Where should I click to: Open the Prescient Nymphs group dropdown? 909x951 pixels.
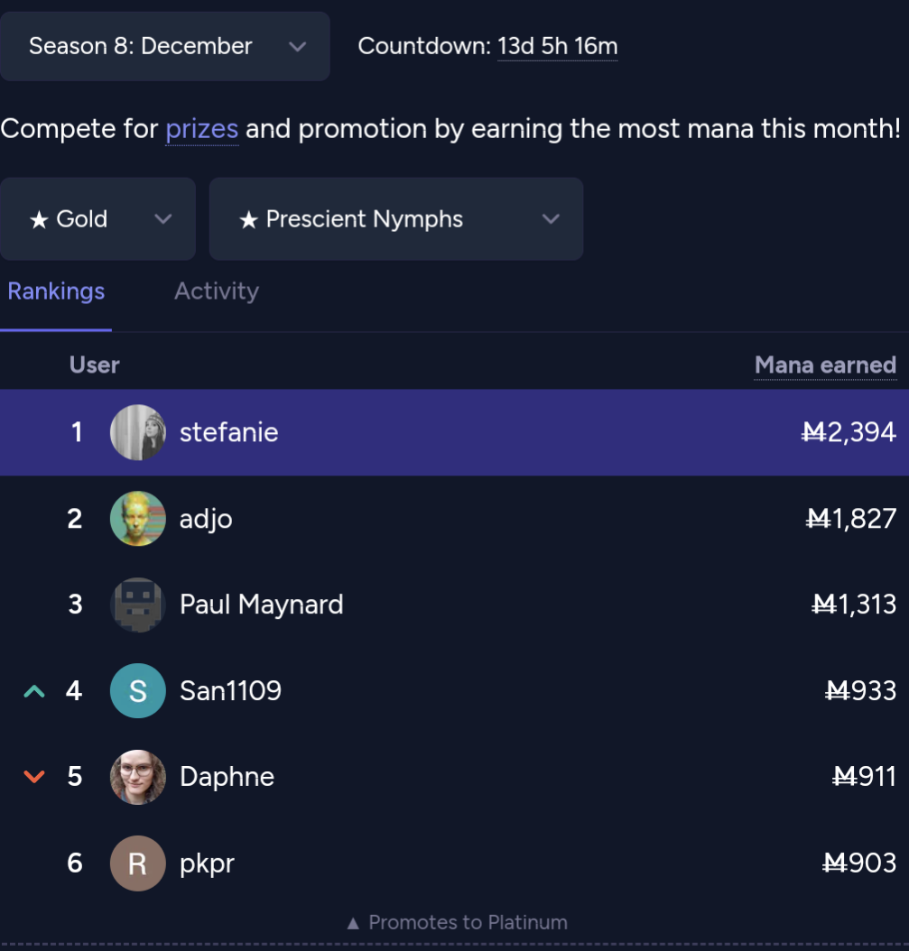click(x=396, y=219)
